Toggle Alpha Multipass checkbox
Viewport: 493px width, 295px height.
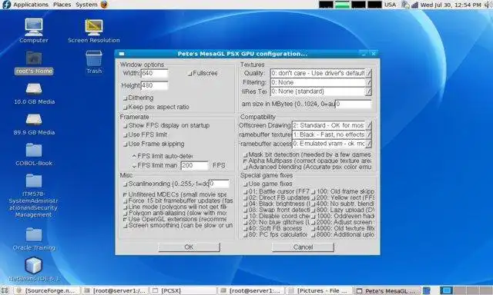pyautogui.click(x=245, y=161)
